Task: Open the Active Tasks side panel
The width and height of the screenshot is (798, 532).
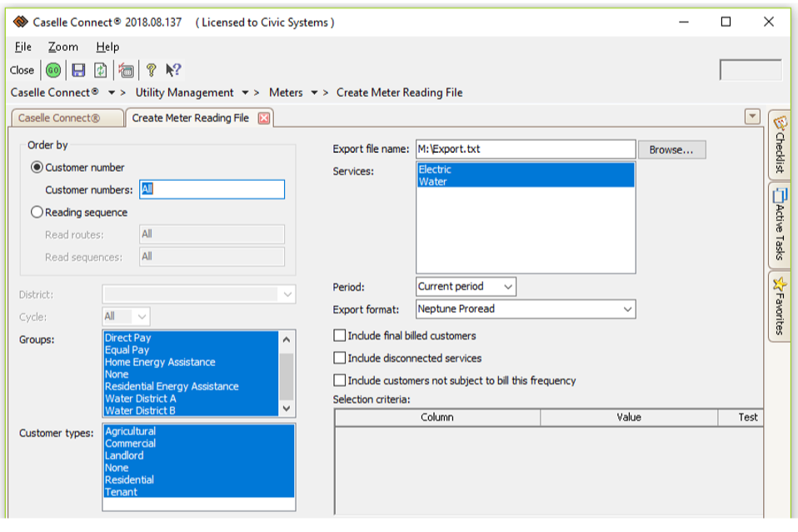Action: 780,225
